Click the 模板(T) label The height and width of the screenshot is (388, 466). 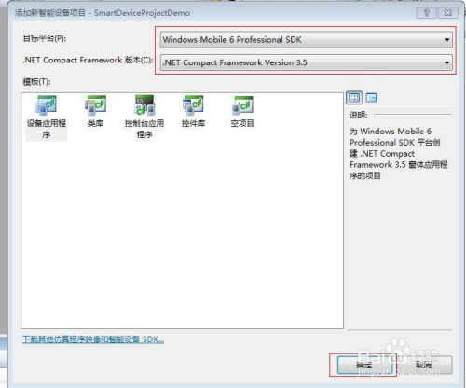[x=36, y=82]
